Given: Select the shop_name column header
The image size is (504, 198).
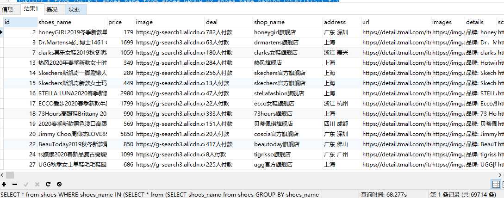Looking at the screenshot, I should click(x=288, y=22).
